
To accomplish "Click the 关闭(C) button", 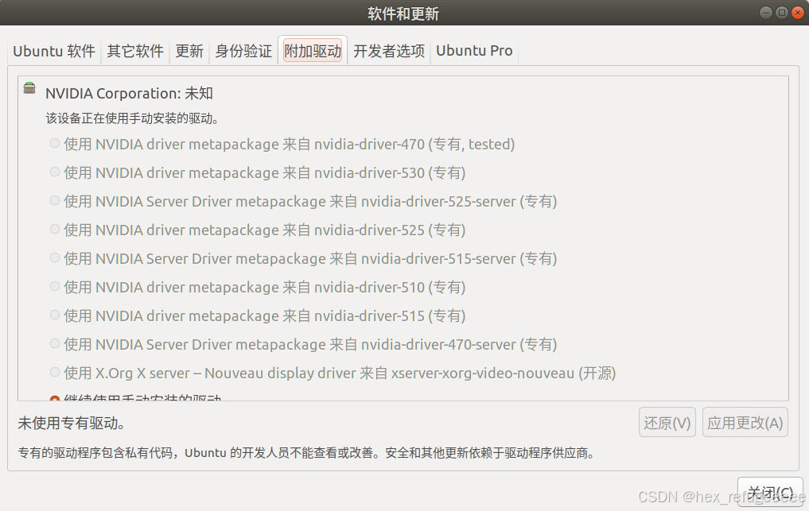I will [x=770, y=493].
